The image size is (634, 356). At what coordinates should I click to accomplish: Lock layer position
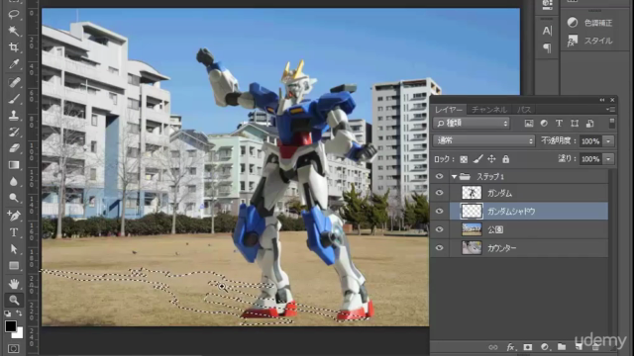[491, 159]
